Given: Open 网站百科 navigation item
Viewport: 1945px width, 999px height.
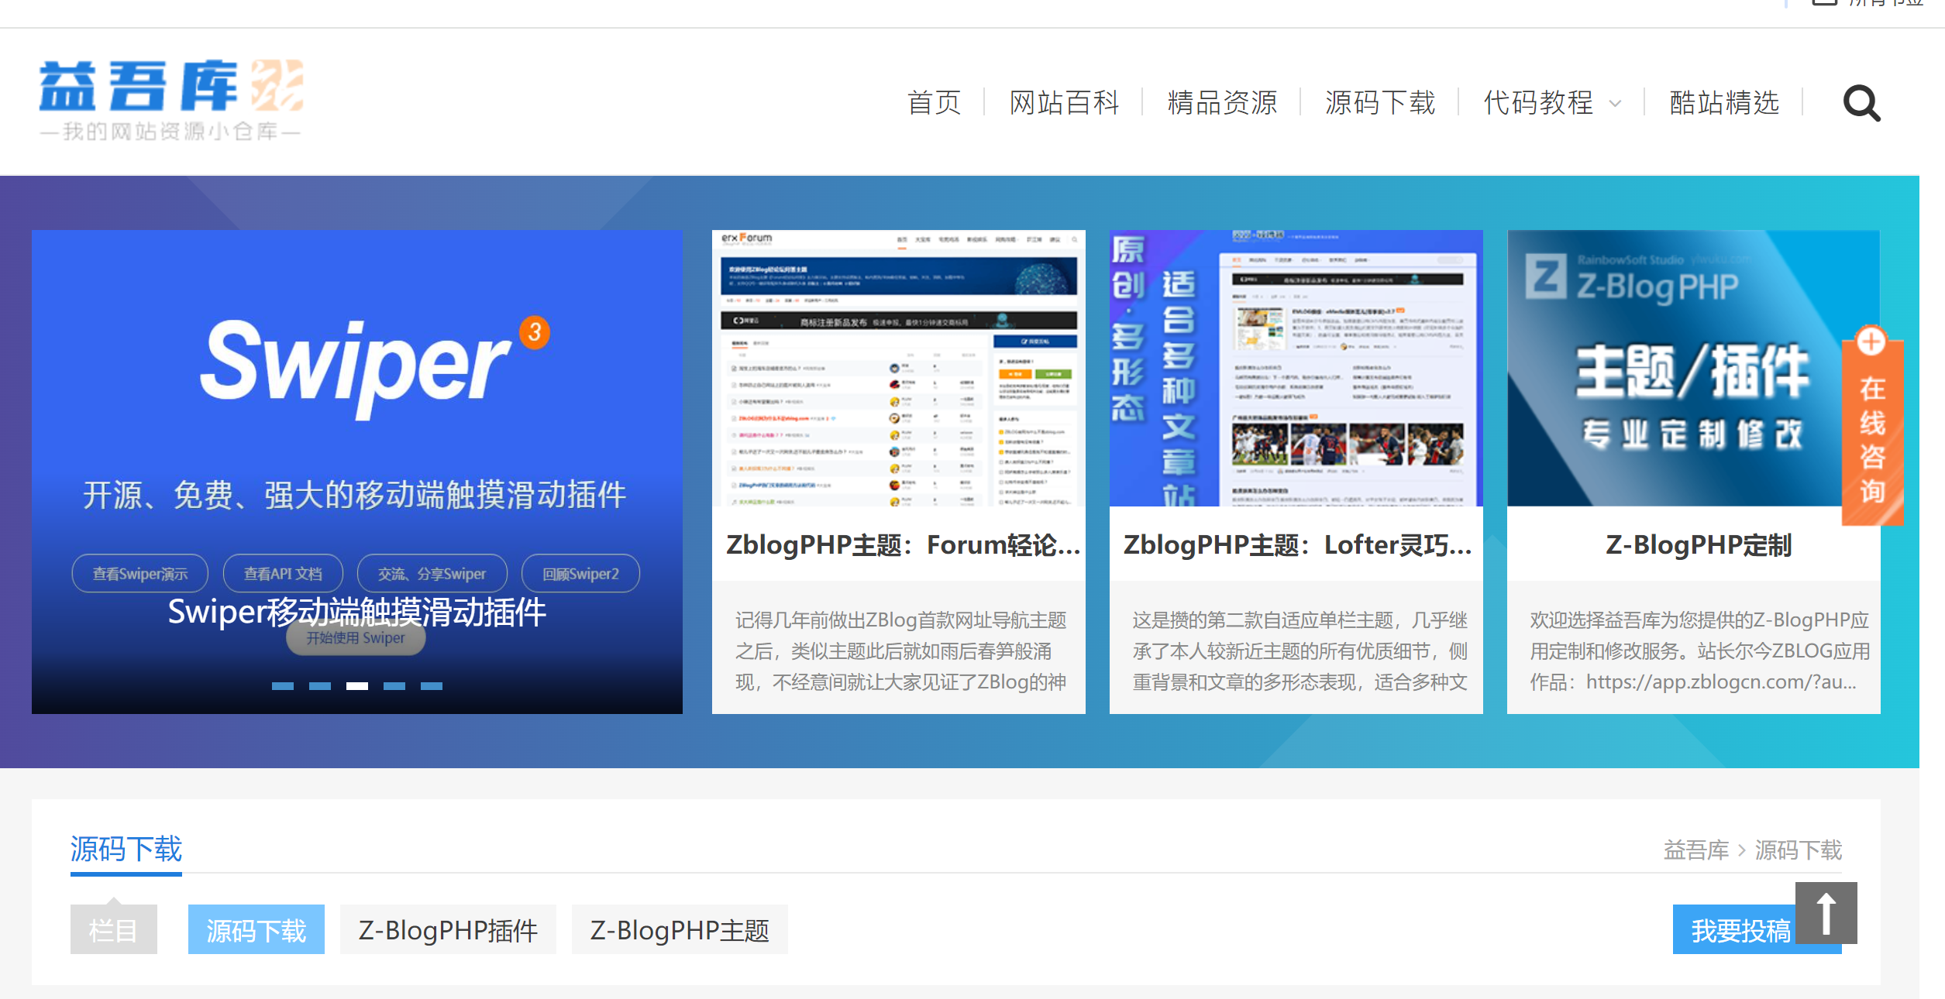Looking at the screenshot, I should point(1064,103).
